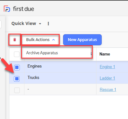Open the three-dot options menu

tap(48, 24)
